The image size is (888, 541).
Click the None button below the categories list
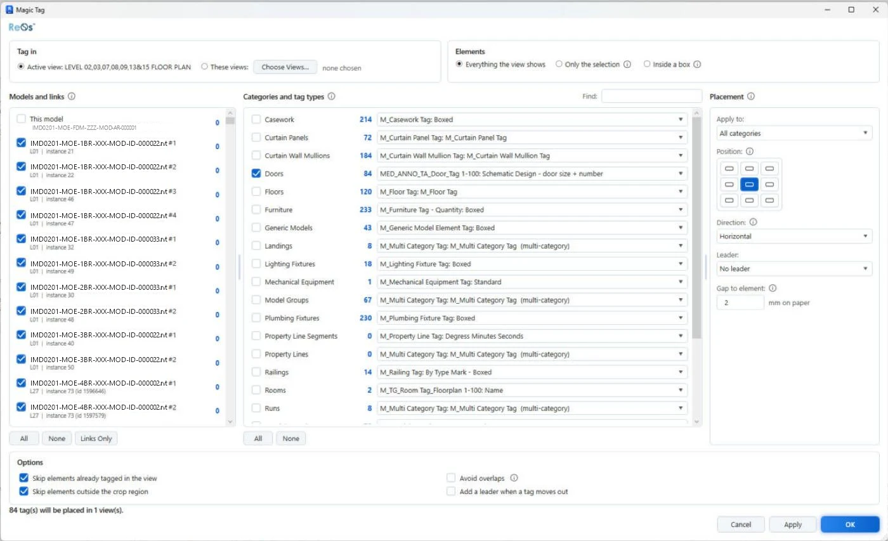[291, 438]
